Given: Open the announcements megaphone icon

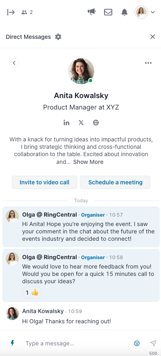Looking at the screenshot, I should 92,12.
